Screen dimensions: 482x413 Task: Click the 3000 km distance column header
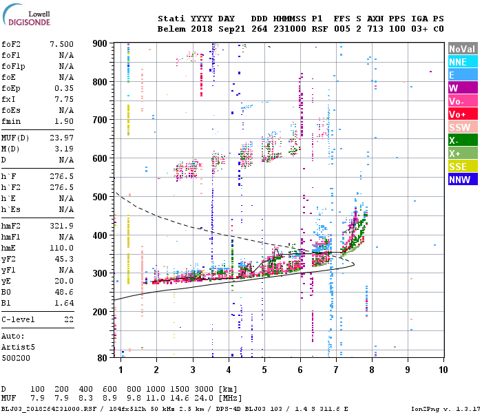click(x=204, y=390)
